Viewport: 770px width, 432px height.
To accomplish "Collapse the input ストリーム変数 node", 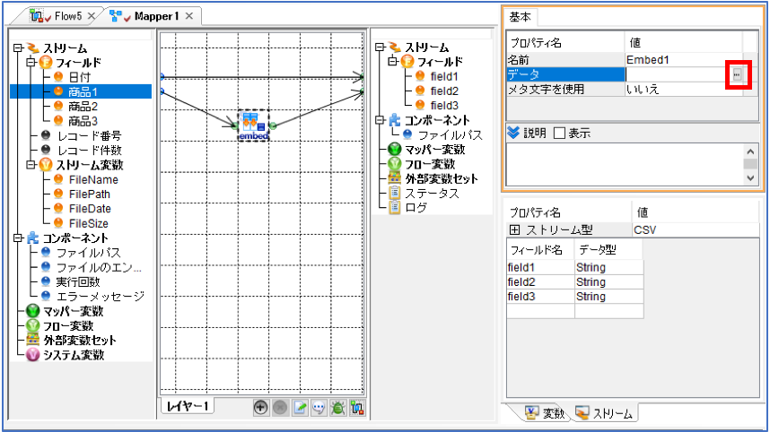I will click(x=31, y=165).
